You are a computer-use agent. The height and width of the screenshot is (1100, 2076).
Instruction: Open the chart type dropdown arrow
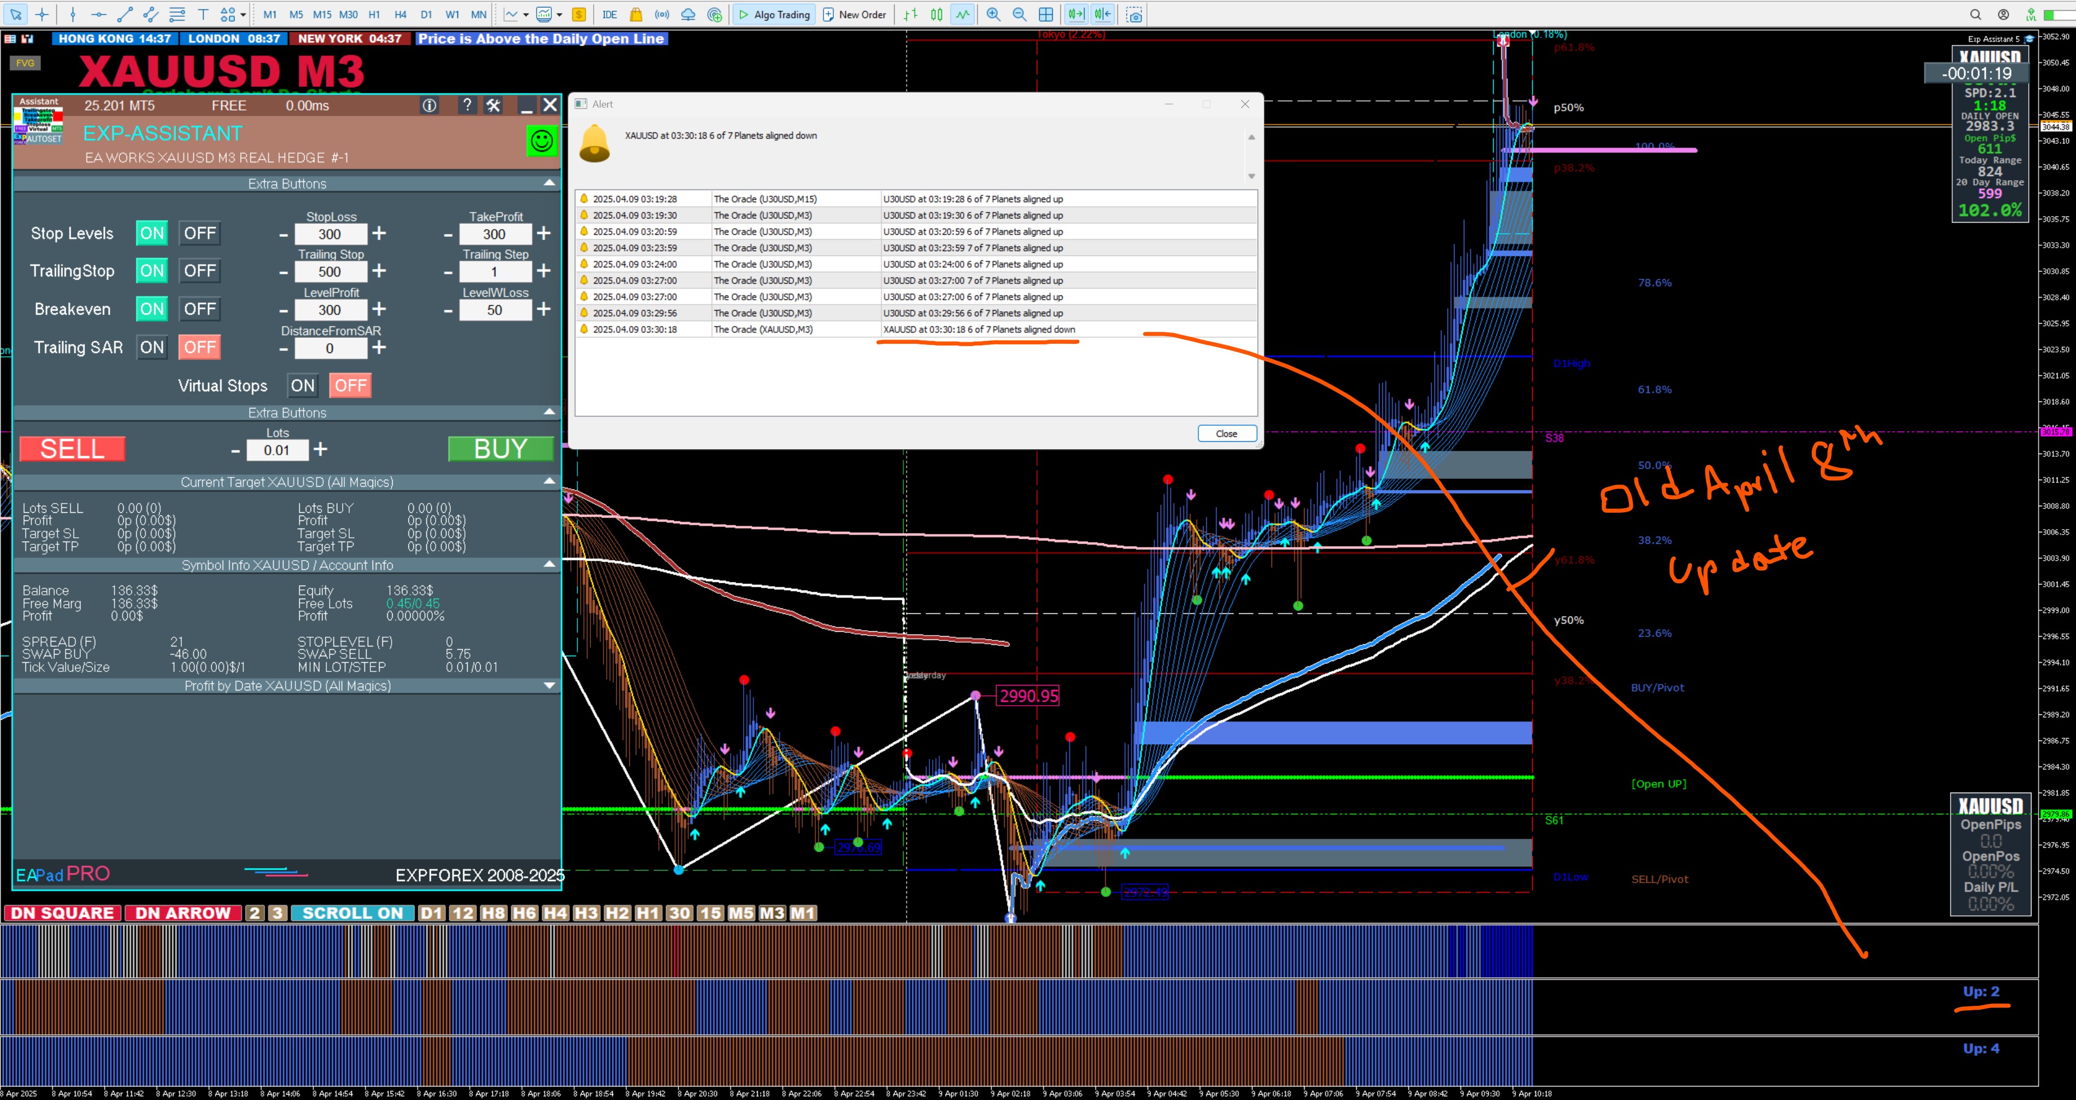525,15
